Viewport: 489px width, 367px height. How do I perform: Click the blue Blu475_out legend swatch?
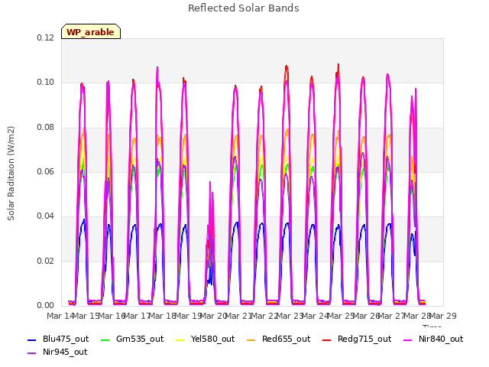32,339
